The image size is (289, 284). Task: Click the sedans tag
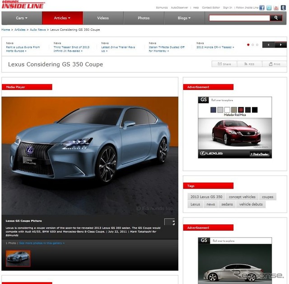(227, 204)
